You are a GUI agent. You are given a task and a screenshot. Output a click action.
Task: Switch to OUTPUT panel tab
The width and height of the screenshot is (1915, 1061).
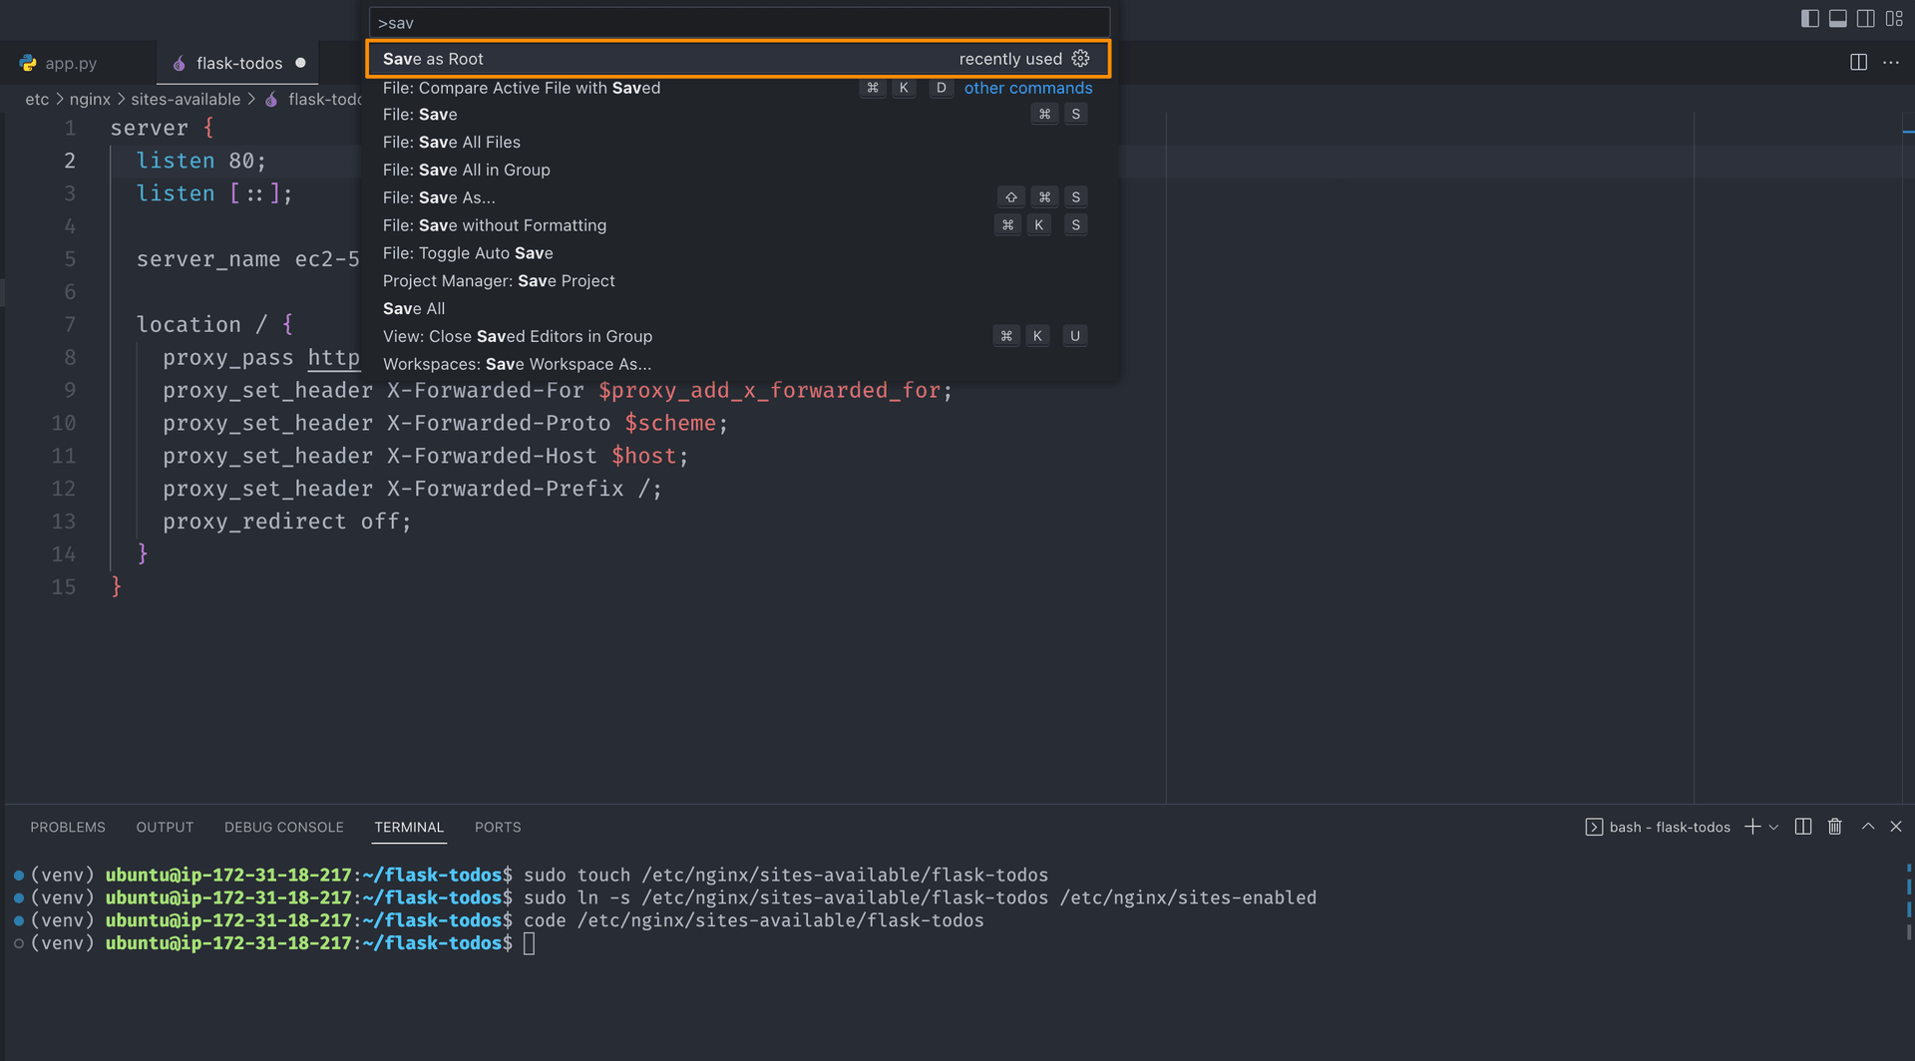click(x=165, y=827)
